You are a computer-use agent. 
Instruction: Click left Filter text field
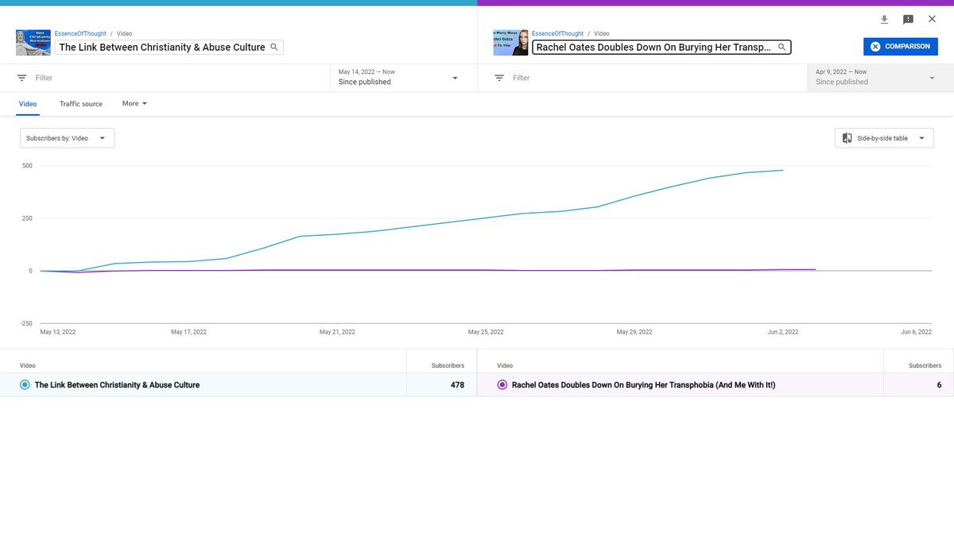pos(179,78)
